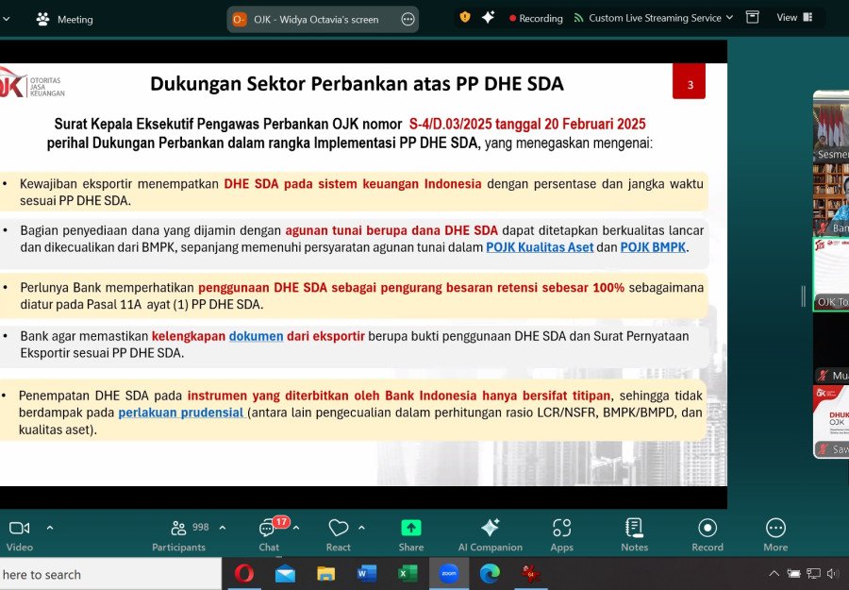Screen dimensions: 849x590
Task: Click the Zoom icon in taskbar
Action: click(449, 574)
